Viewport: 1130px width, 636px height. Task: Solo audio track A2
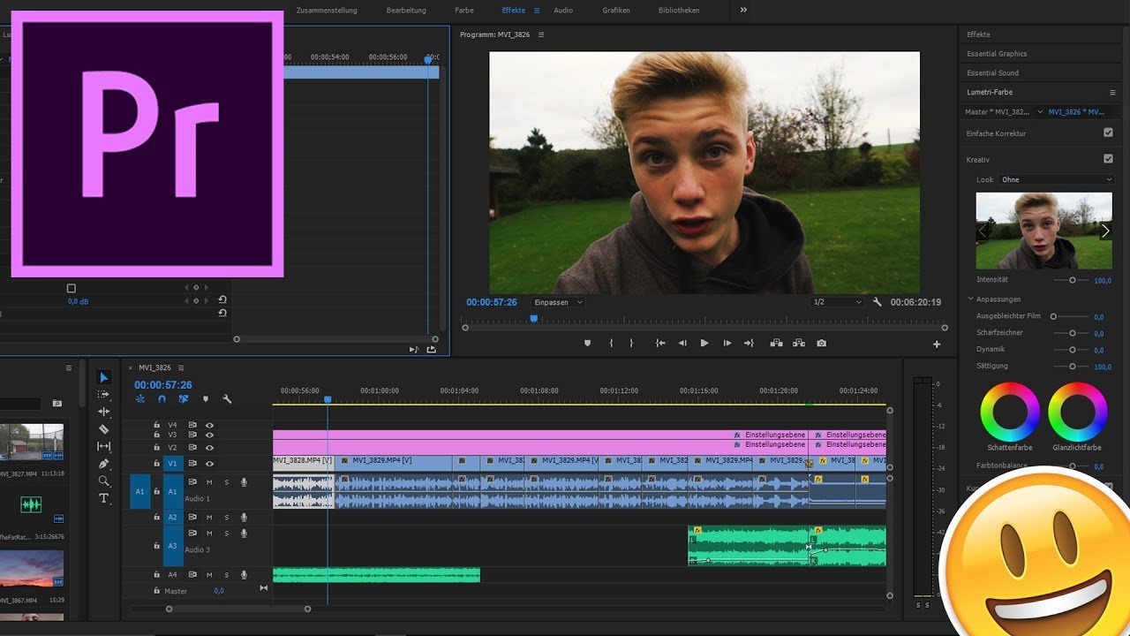[226, 518]
